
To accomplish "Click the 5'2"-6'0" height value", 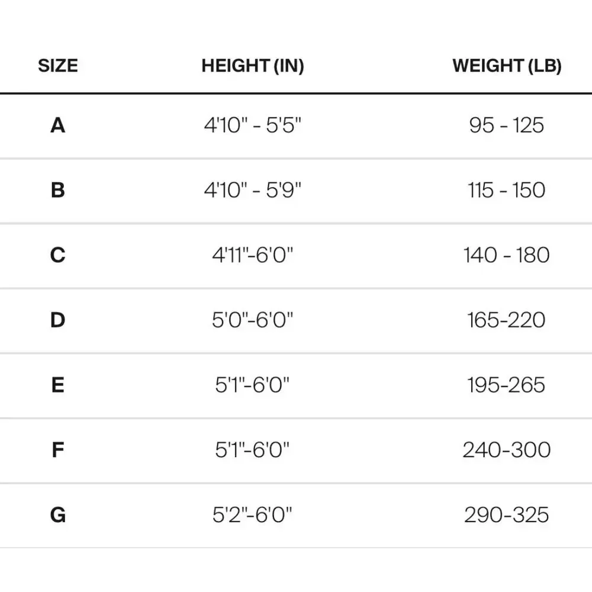I will pos(253,514).
